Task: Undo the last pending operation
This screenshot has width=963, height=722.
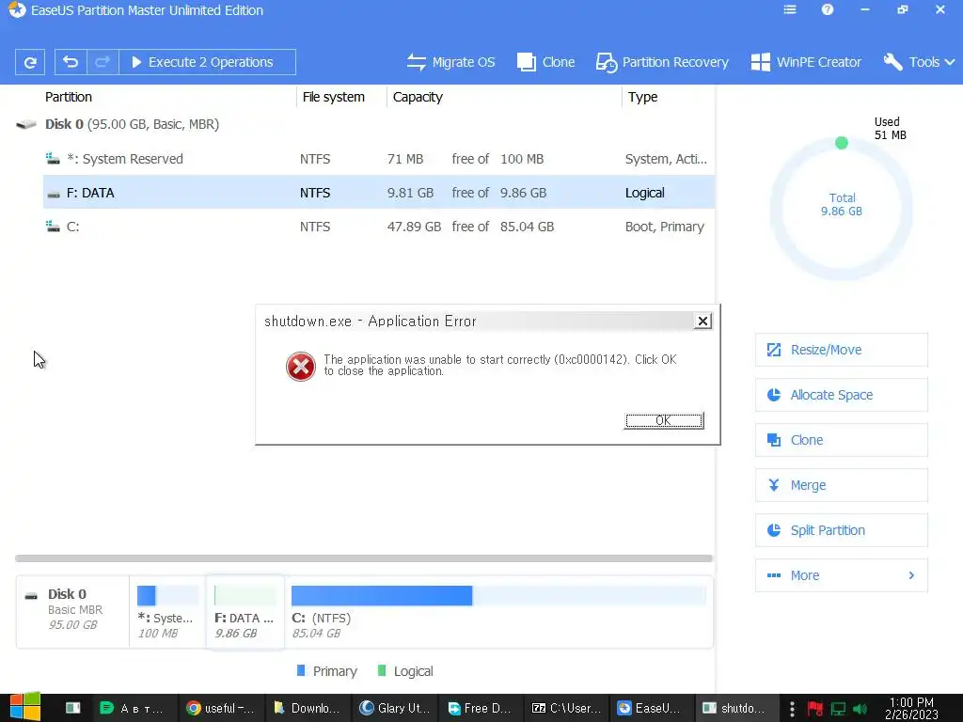Action: (71, 62)
